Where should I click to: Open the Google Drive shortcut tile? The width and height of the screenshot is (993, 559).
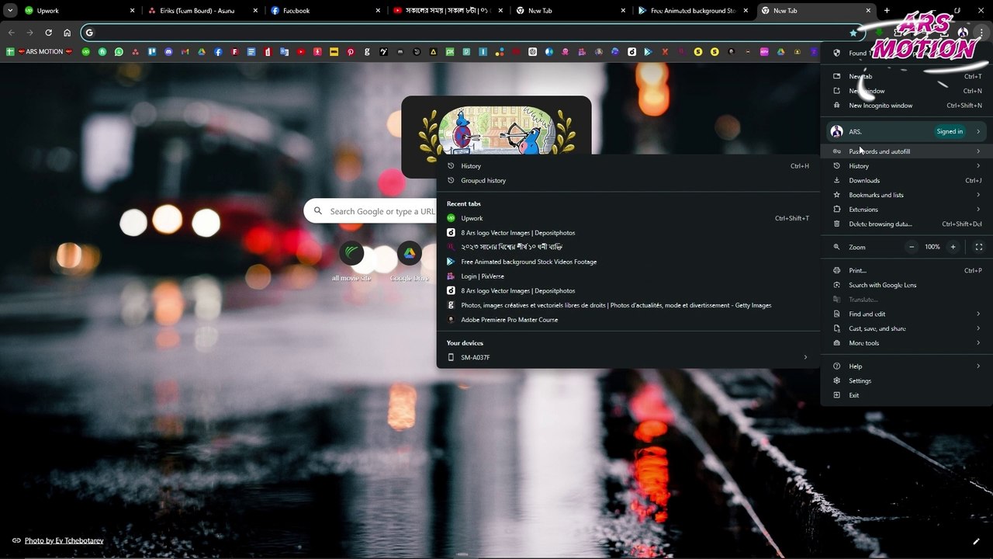409,262
